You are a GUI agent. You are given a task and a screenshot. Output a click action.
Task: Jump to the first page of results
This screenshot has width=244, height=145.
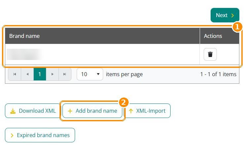[x=15, y=74]
